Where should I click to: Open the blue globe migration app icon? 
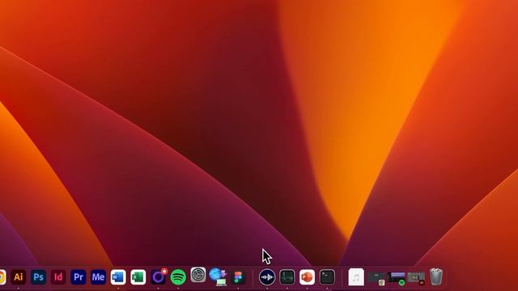point(218,276)
